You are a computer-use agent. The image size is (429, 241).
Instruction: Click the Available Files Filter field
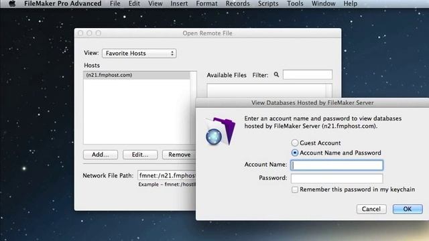(308, 74)
